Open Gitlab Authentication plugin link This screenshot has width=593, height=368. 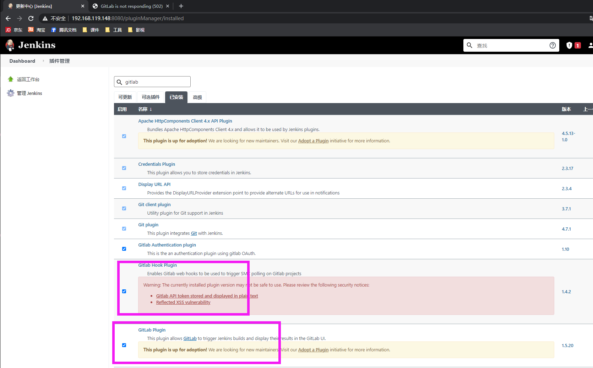click(167, 245)
